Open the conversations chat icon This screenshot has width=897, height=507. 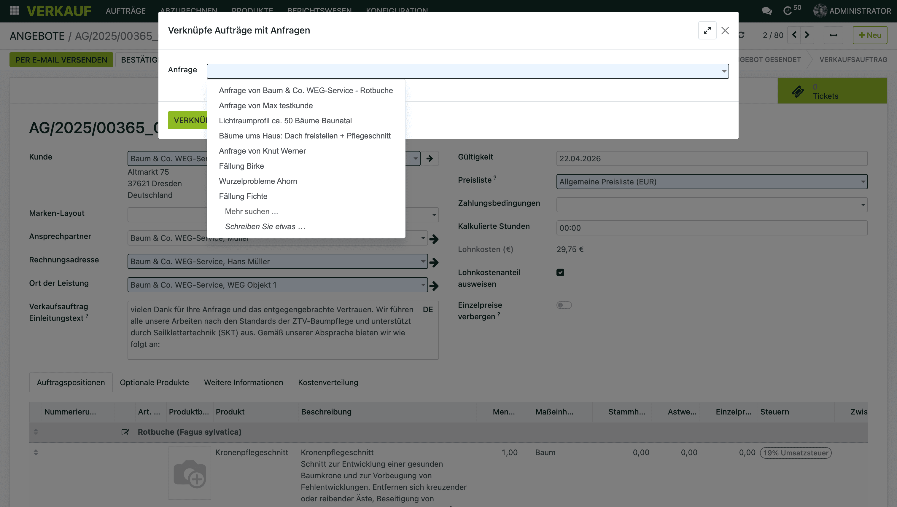[766, 11]
